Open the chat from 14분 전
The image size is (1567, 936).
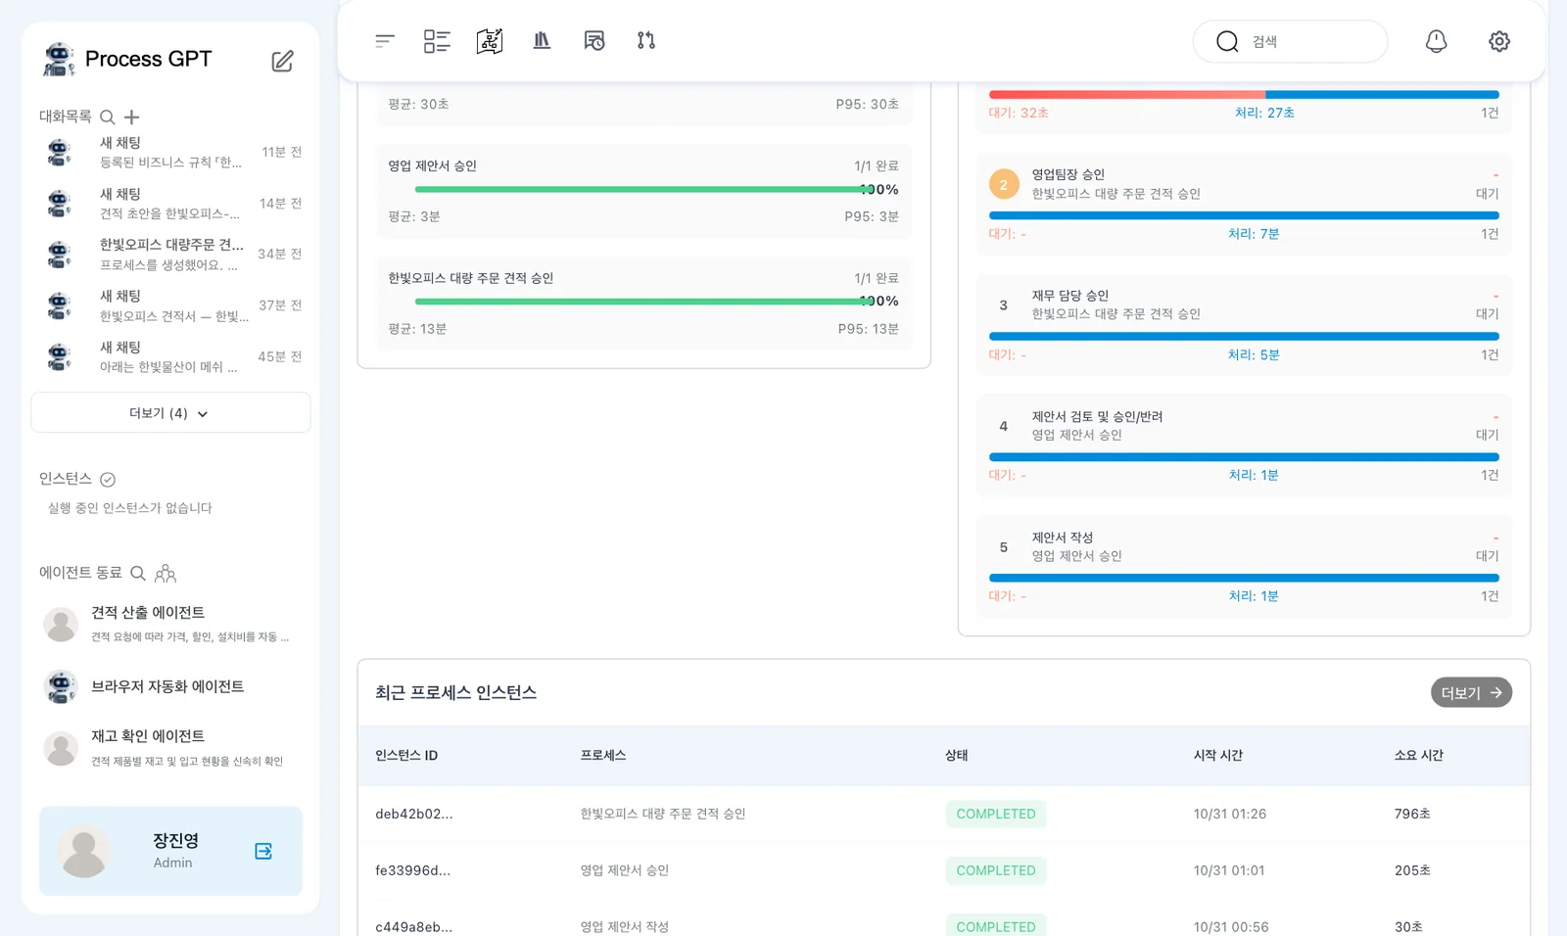pos(170,204)
